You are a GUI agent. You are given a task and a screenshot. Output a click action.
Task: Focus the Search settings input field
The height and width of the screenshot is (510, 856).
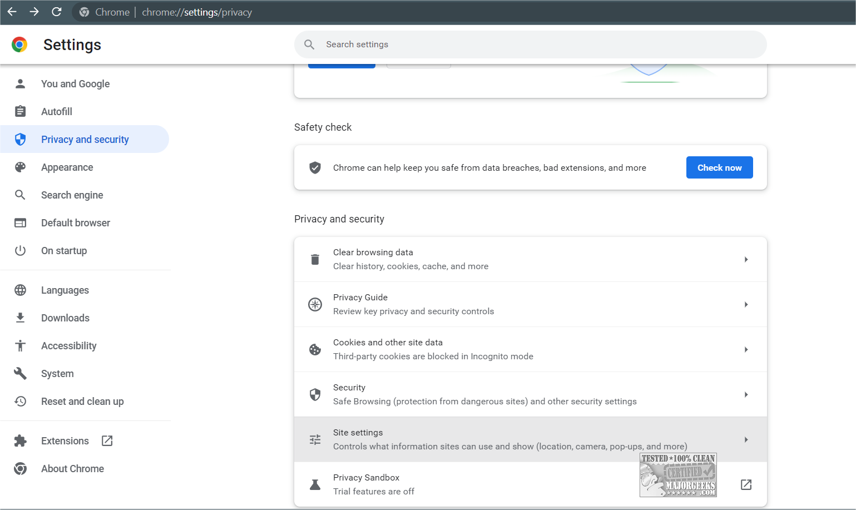click(x=531, y=44)
